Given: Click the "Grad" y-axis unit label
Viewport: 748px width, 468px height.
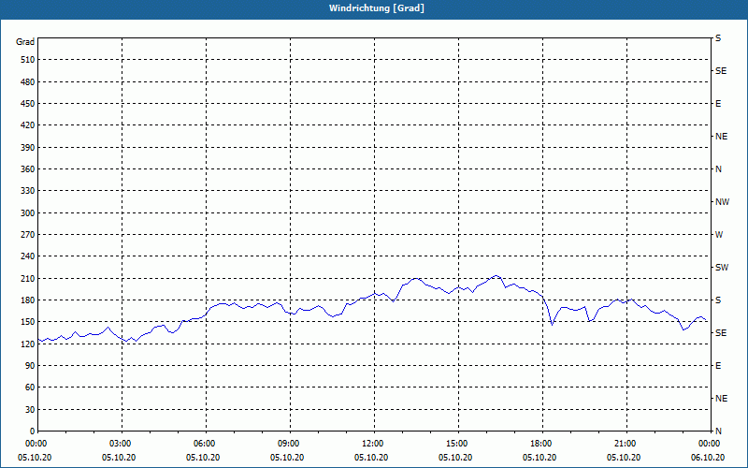Looking at the screenshot, I should coord(25,42).
